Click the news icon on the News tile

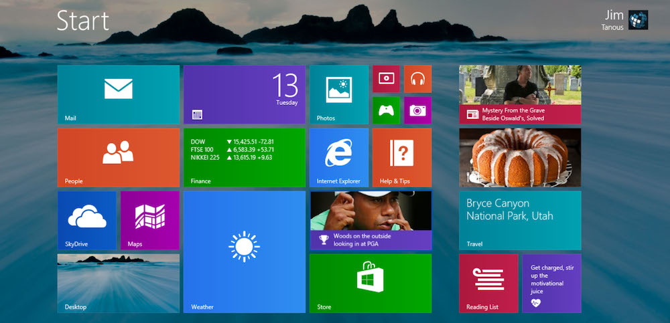coord(472,114)
